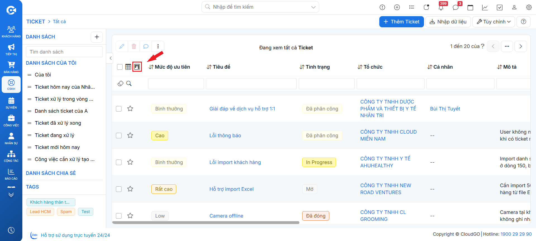Add a new list with plus button

point(97,37)
